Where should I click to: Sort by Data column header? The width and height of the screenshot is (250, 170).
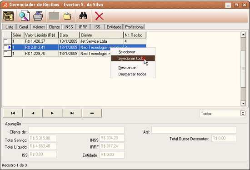point(69,35)
